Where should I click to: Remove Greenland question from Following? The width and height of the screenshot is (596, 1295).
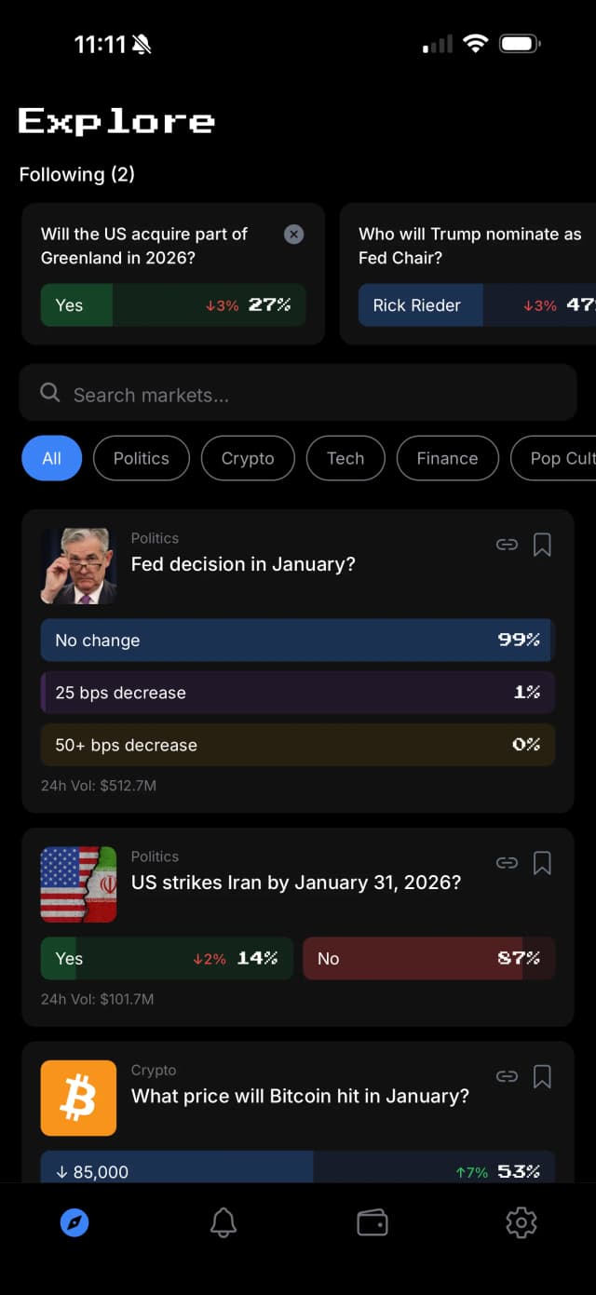pos(293,234)
